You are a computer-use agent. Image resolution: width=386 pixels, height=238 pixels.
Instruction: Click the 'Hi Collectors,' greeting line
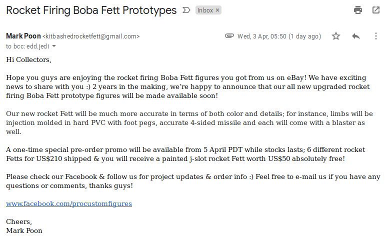pos(29,60)
